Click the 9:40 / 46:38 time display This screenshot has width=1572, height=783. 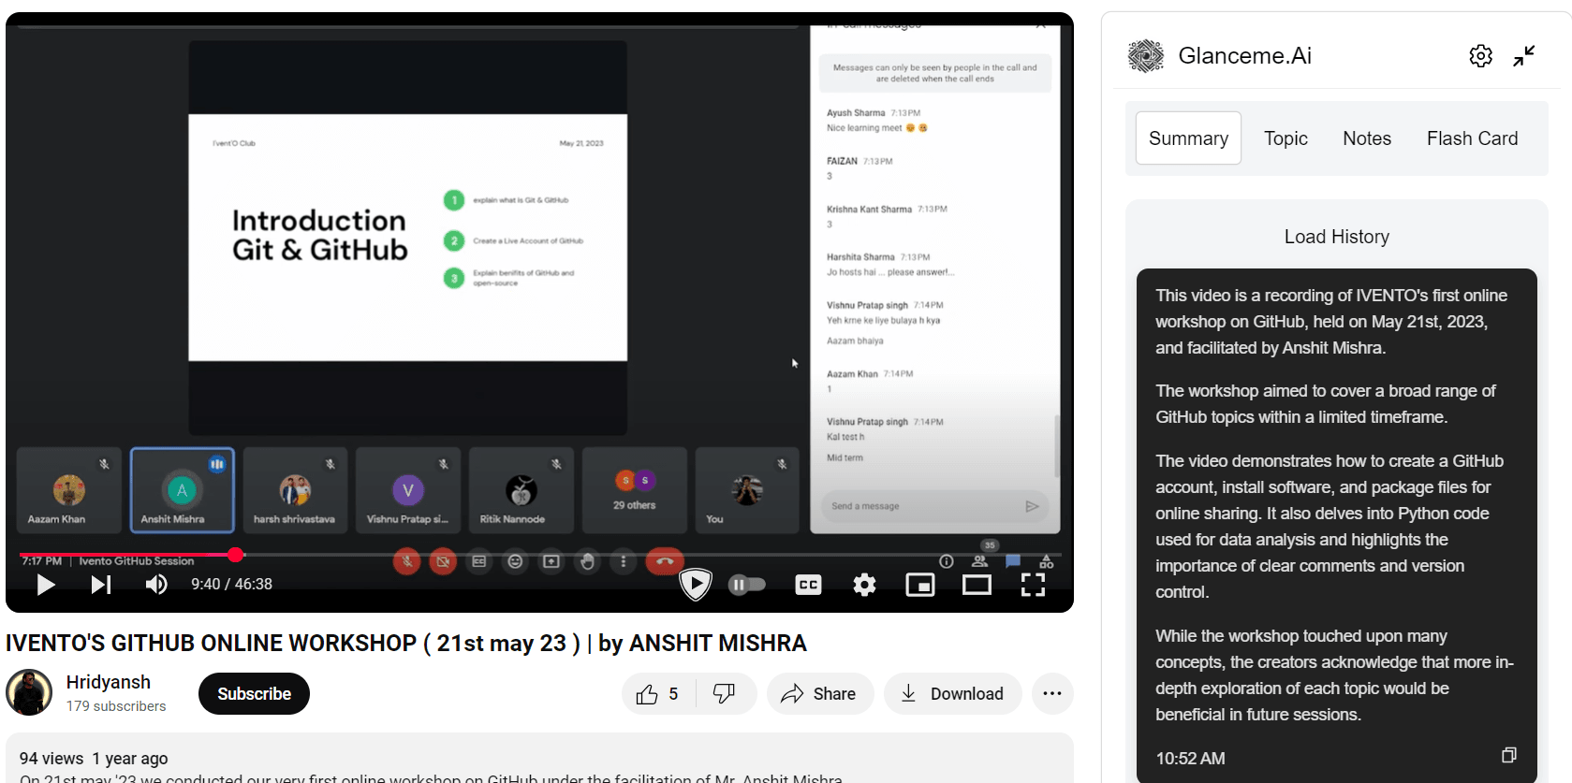231,585
